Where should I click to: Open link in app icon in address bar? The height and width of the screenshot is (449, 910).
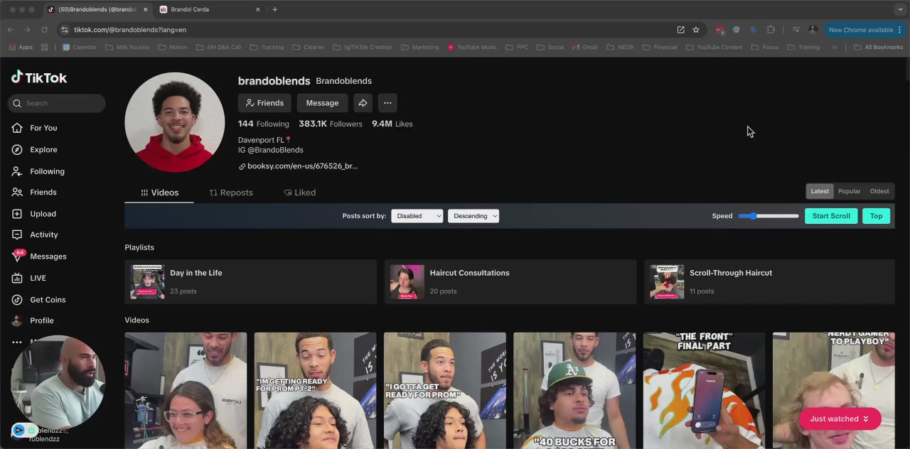[x=680, y=30]
